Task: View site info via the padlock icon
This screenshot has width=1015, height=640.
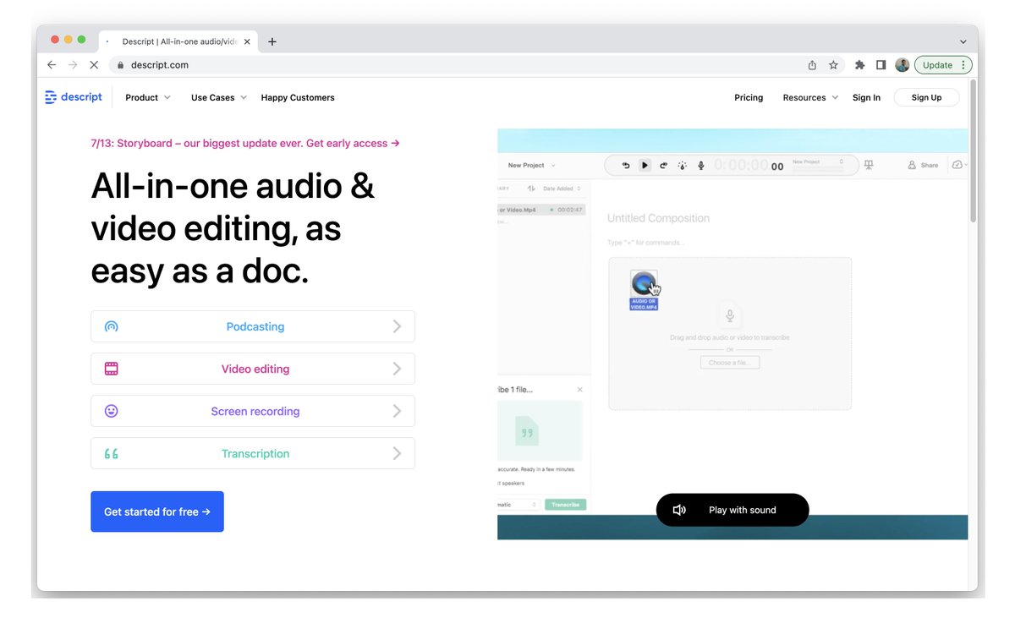Action: pos(121,65)
